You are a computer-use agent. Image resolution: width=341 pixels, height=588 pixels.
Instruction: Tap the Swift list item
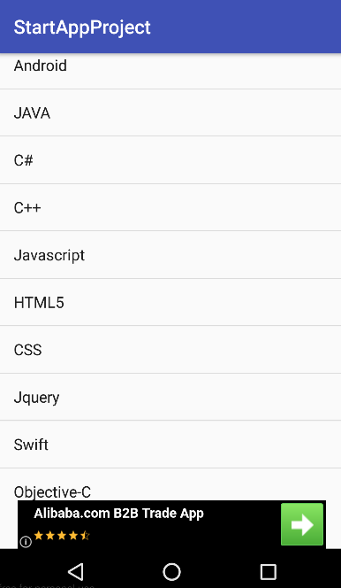tap(170, 445)
